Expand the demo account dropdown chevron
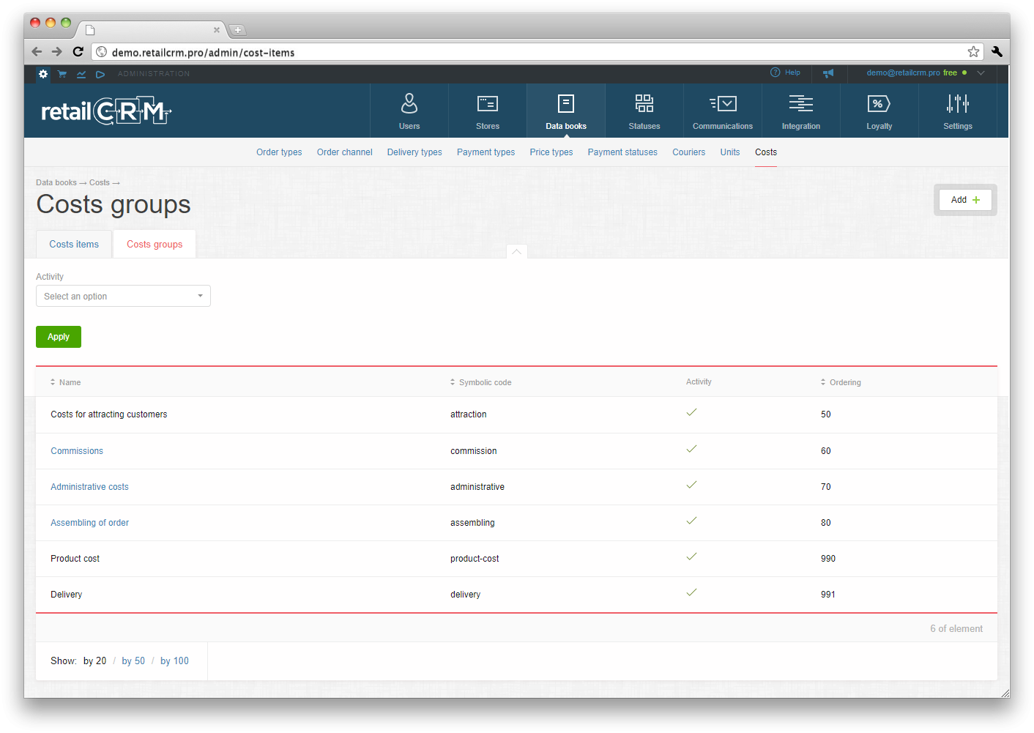 click(981, 73)
